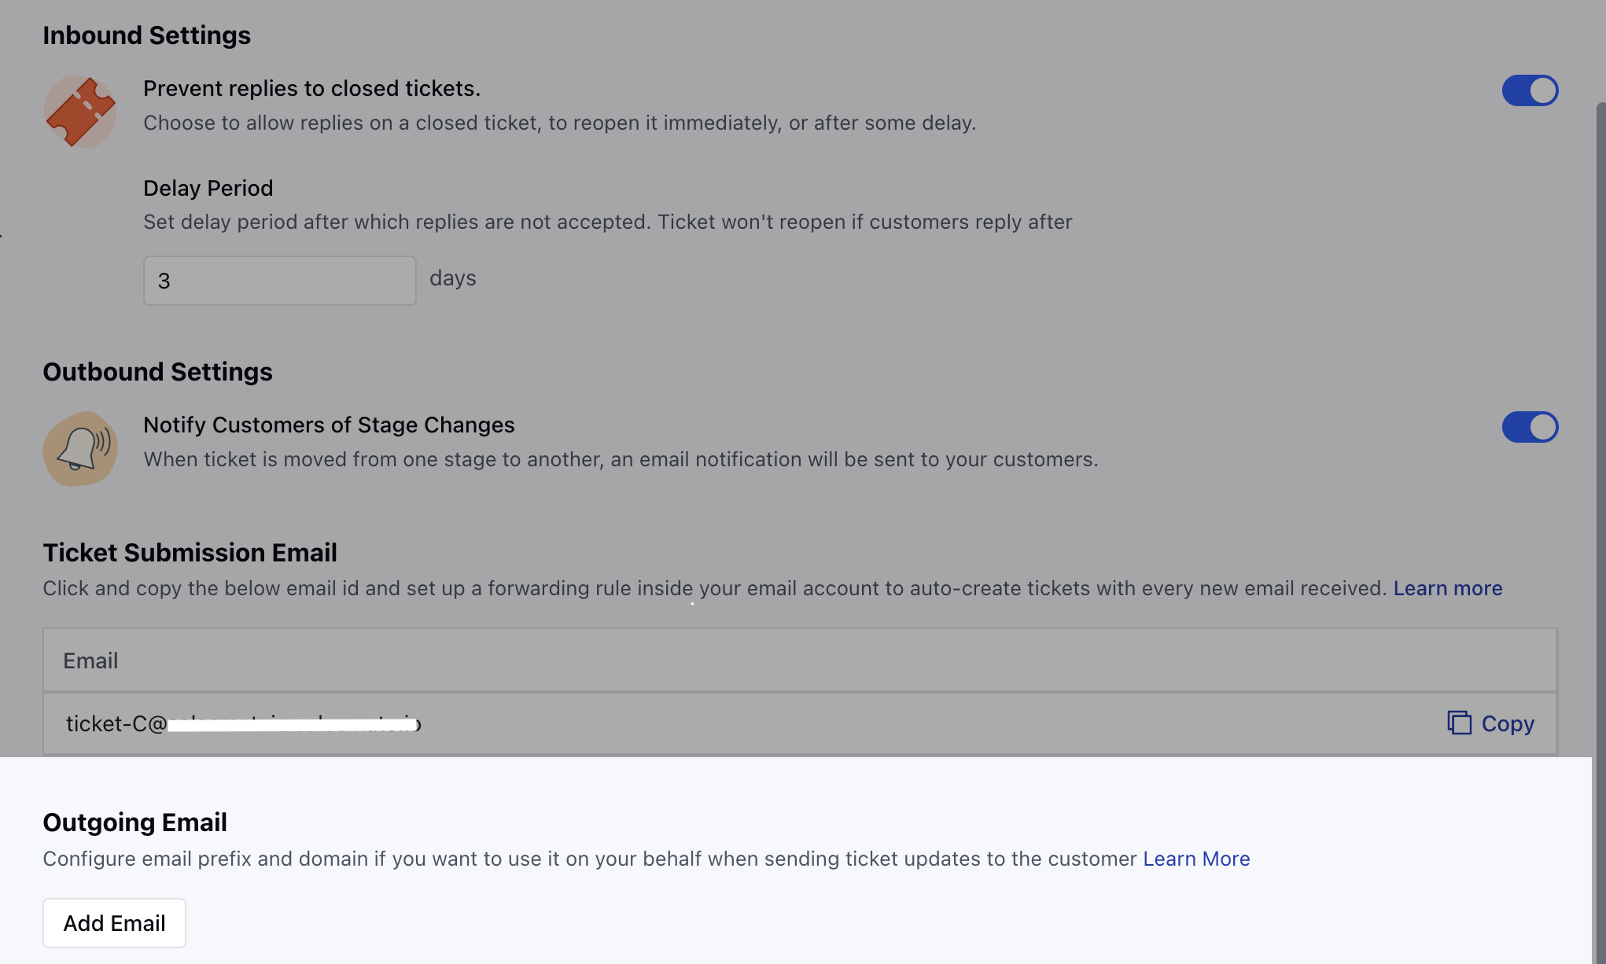Viewport: 1606px width, 964px height.
Task: Disable the "Prevent replies to closed tickets" toggle
Action: 1529,90
